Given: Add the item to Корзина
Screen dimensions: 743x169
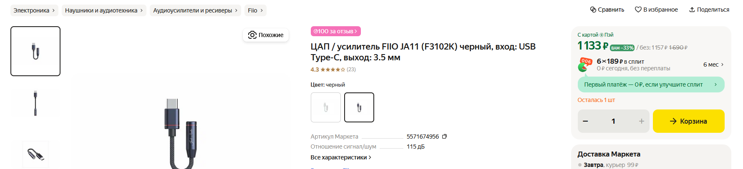Looking at the screenshot, I should (x=688, y=121).
